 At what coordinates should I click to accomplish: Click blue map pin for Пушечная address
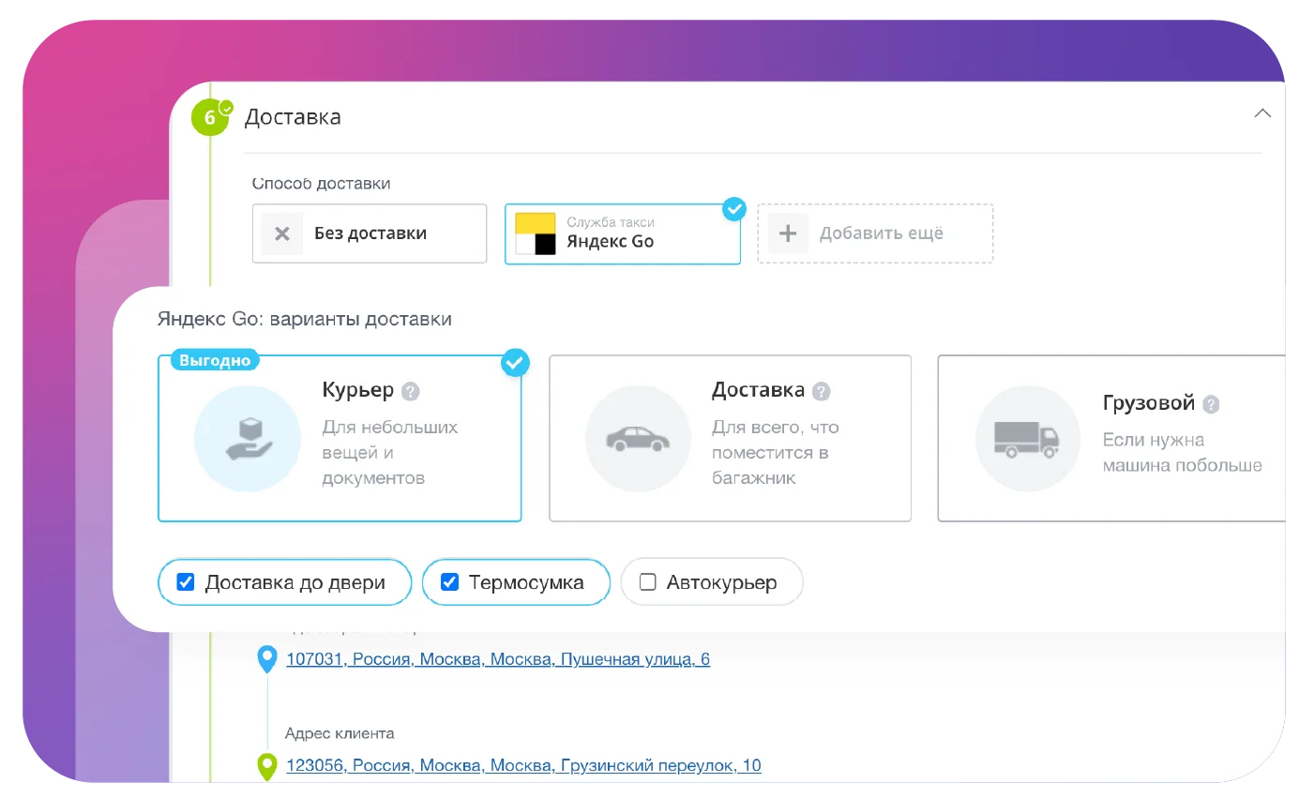[x=267, y=658]
